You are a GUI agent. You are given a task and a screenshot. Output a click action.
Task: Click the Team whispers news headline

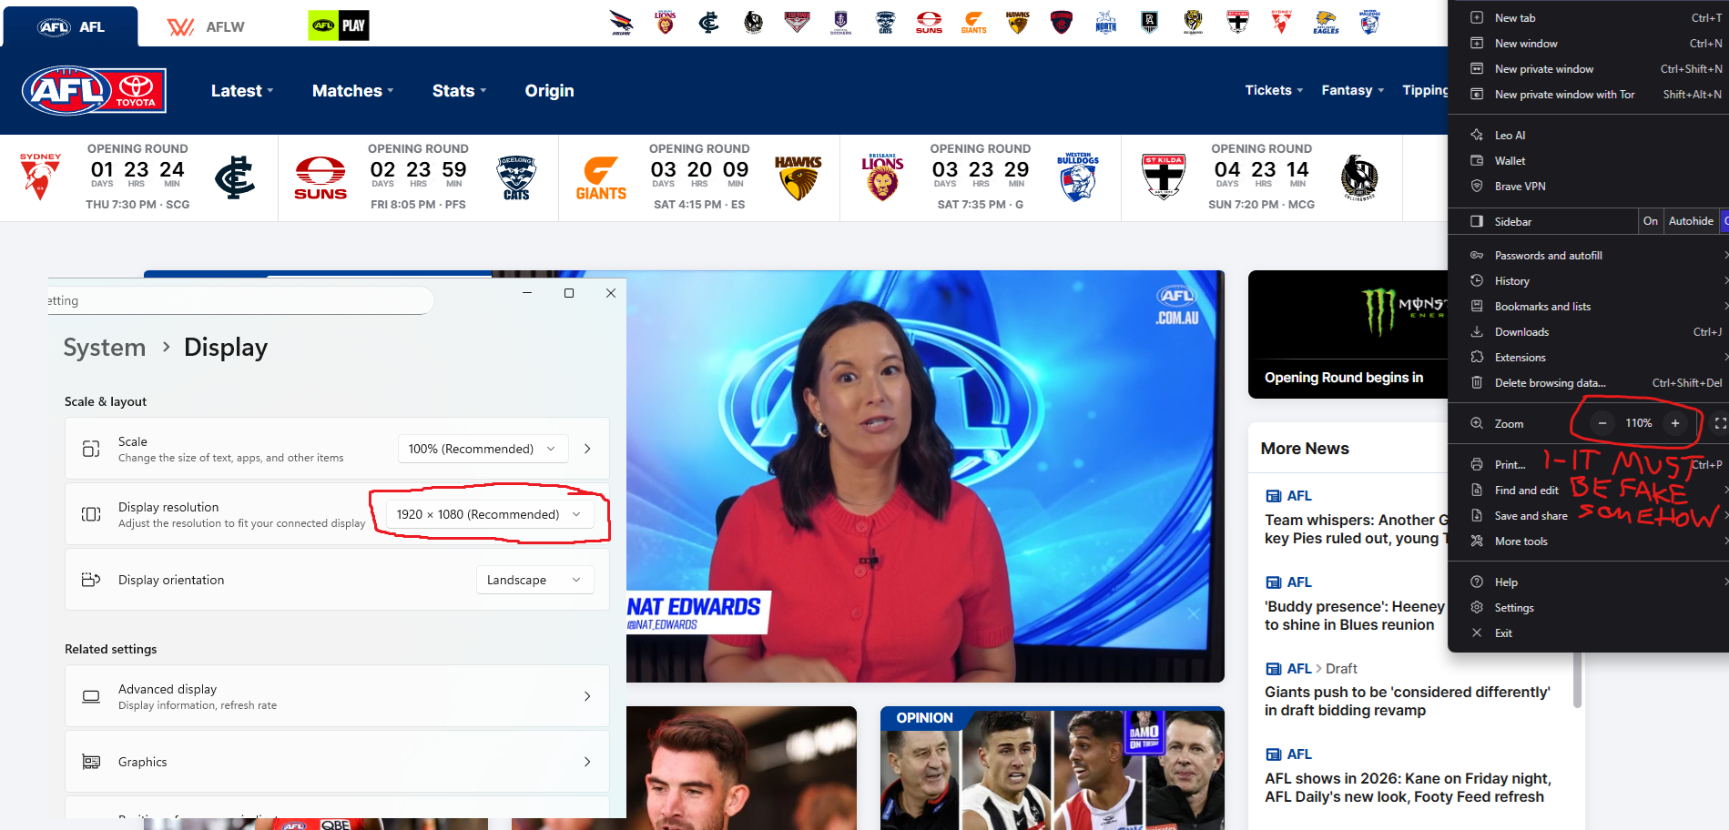pyautogui.click(x=1356, y=530)
